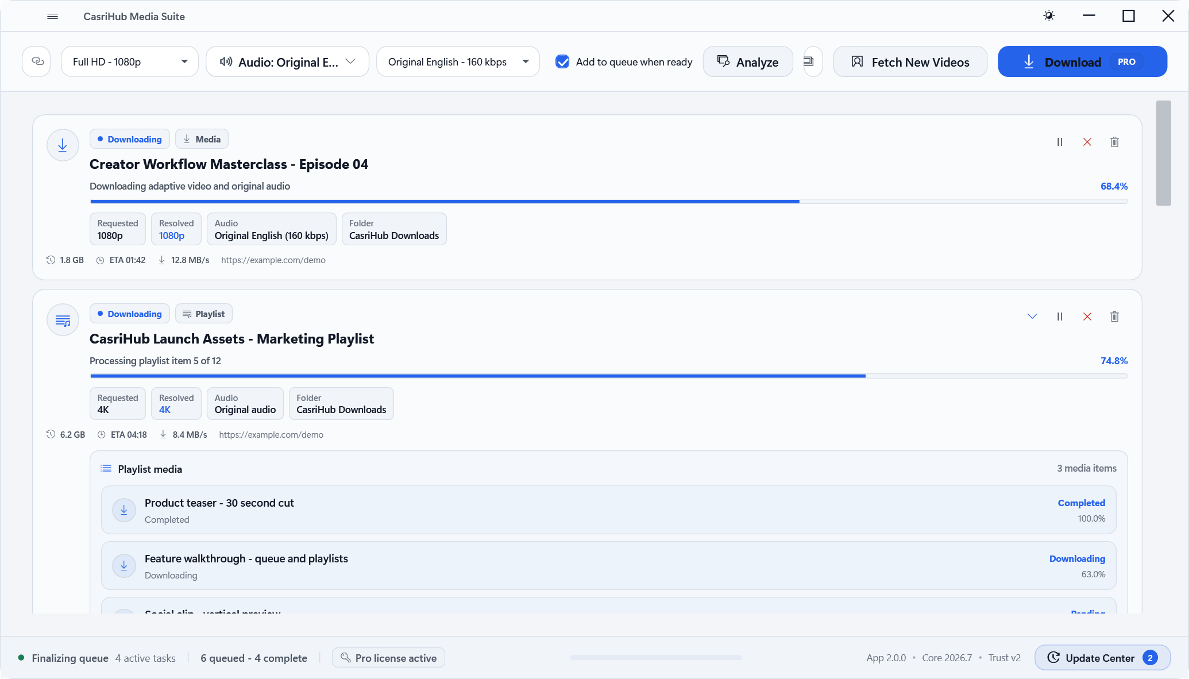Cancel the Marketing Playlist download
Viewport: 1189px width, 679px height.
point(1087,317)
